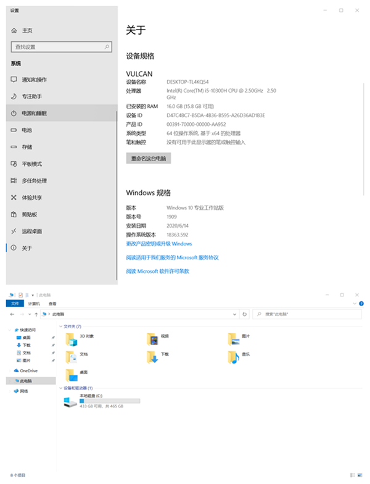The image size is (370, 484).
Task: Open the 查看 ribbon tab
Action: coord(53,304)
